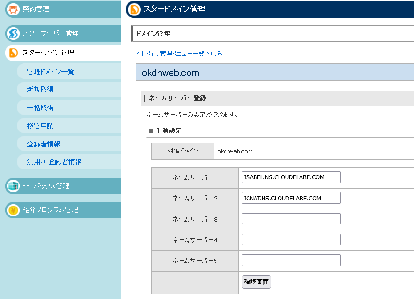Focus the ネームサーバー1 input field
The height and width of the screenshot is (299, 414).
click(x=291, y=177)
